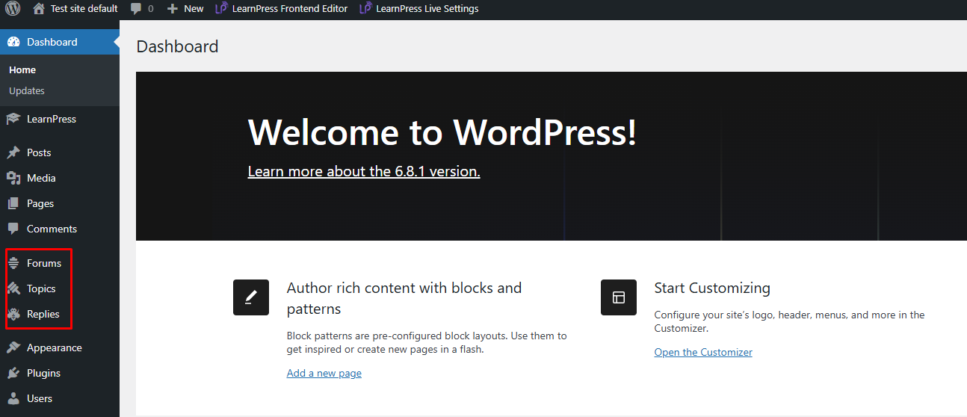Click the Welcome to WordPress! heading
This screenshot has width=967, height=417.
[x=442, y=132]
